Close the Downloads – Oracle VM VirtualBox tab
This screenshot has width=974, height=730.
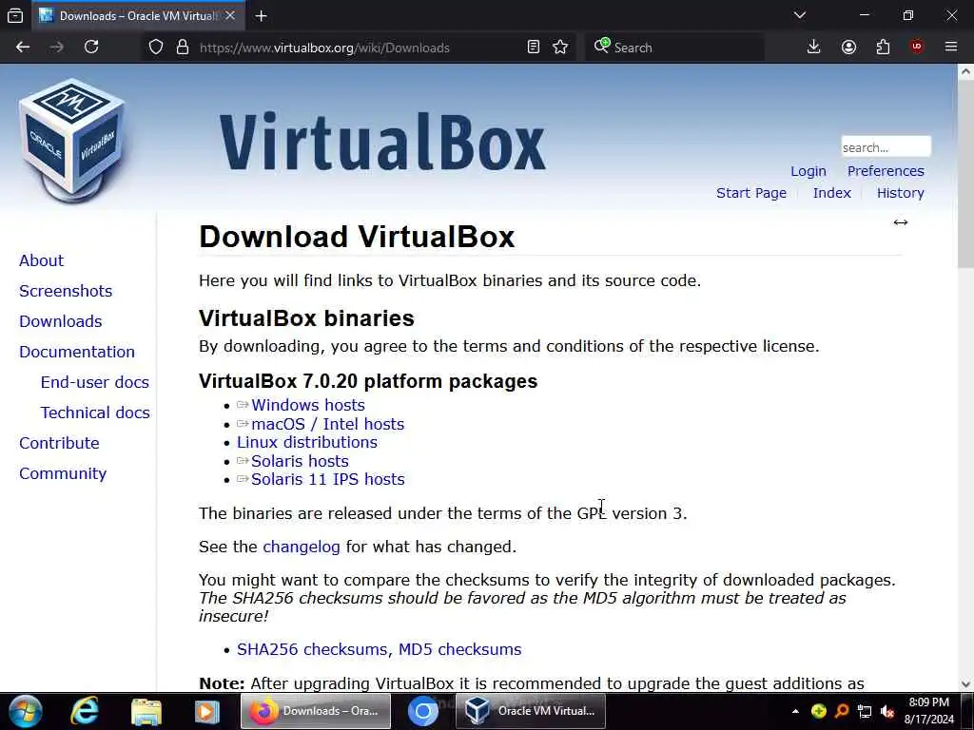coord(230,15)
